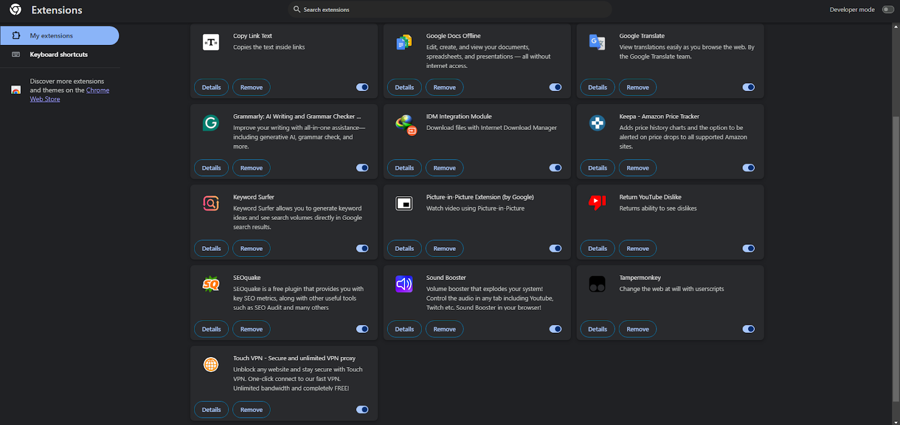Remove the Copy Link Text extension
The height and width of the screenshot is (425, 900).
[251, 87]
